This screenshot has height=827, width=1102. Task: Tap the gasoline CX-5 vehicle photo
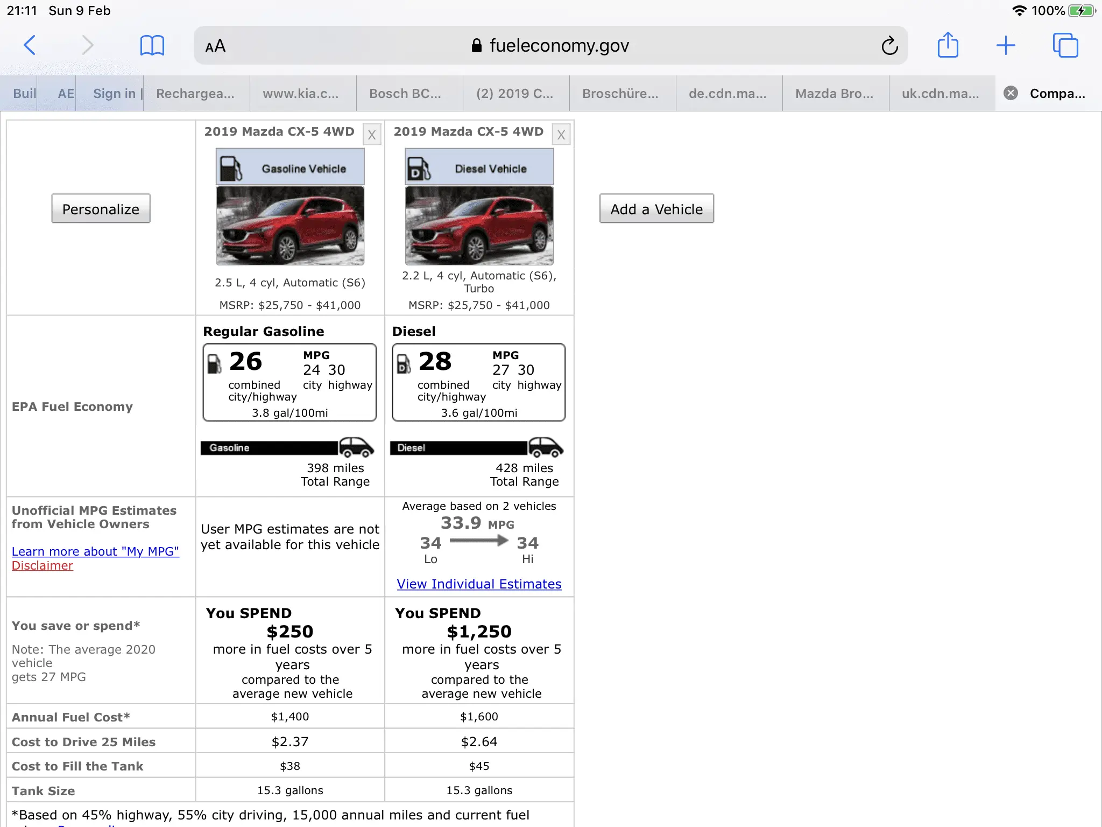(290, 226)
